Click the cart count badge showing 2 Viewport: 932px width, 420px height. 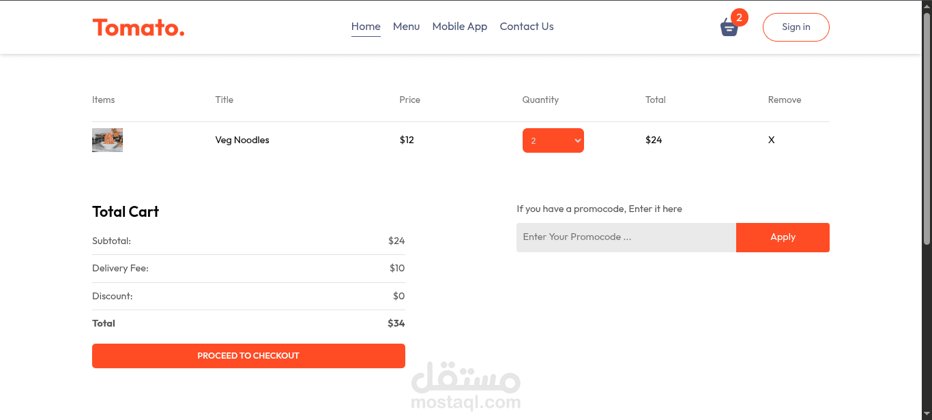739,18
